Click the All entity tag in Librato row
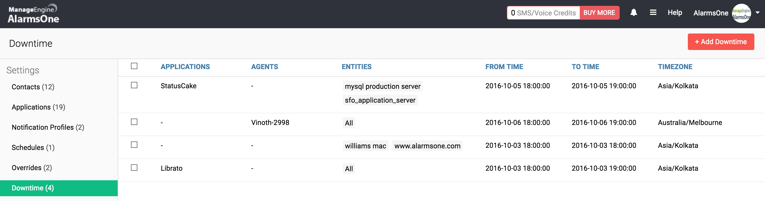The width and height of the screenshot is (765, 201). 349,169
